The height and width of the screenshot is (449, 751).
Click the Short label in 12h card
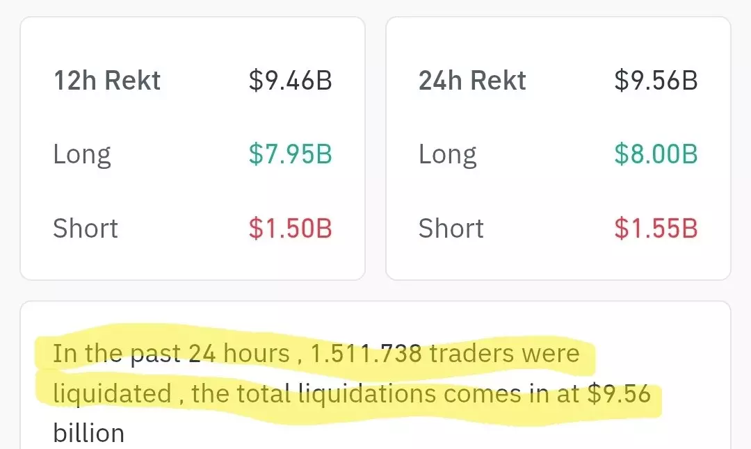(86, 228)
